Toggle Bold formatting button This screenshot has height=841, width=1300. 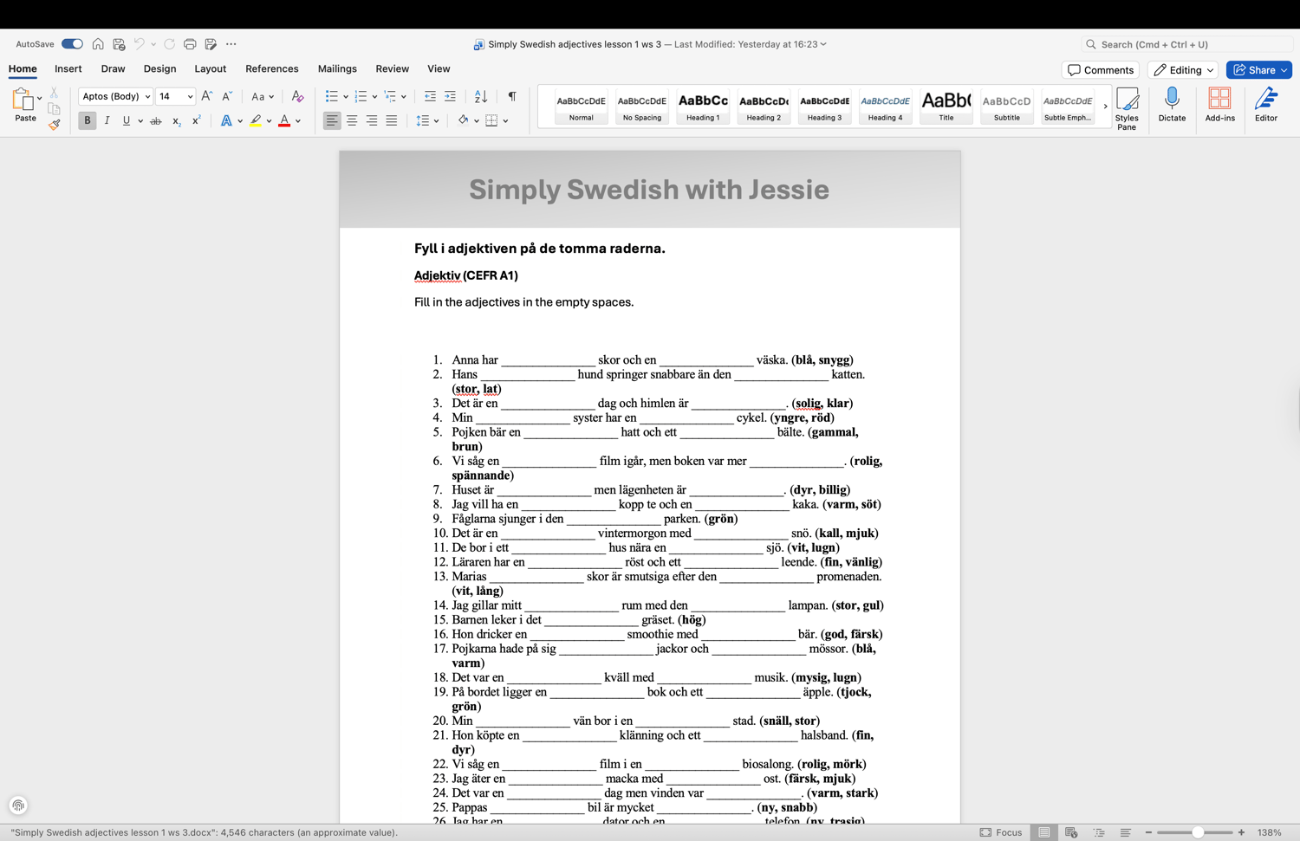coord(88,121)
